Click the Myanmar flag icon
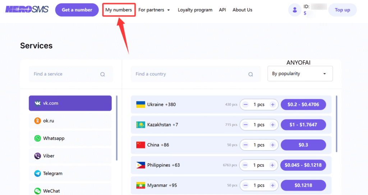 pos(141,185)
